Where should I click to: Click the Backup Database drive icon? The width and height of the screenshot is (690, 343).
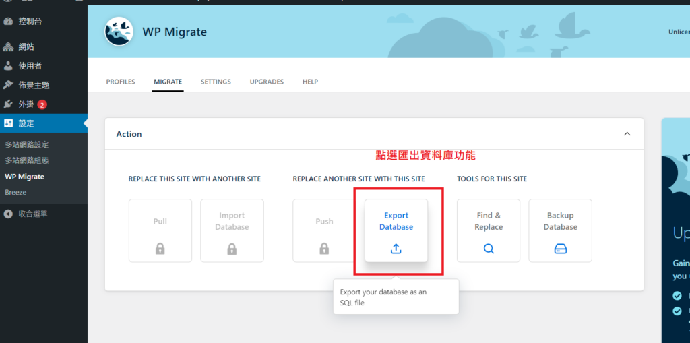[x=561, y=249]
